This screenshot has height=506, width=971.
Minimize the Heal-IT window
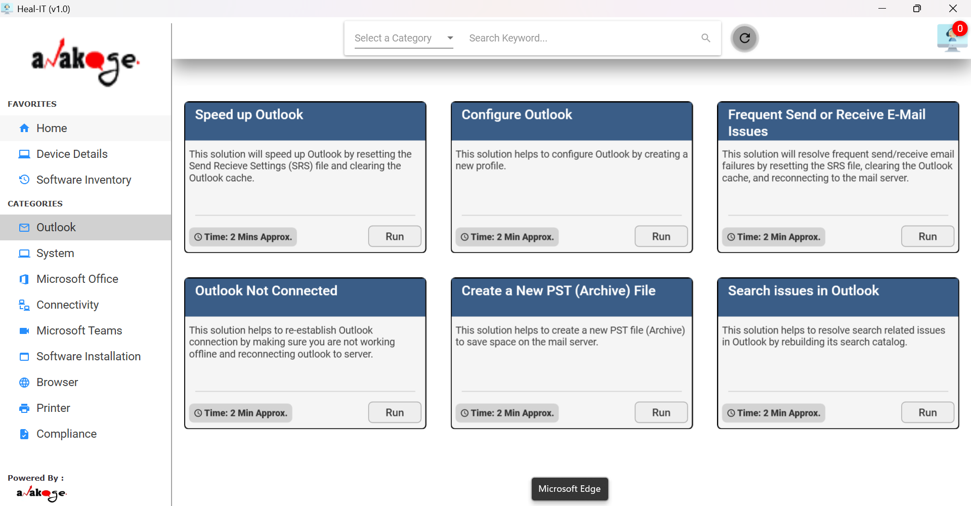pyautogui.click(x=882, y=9)
